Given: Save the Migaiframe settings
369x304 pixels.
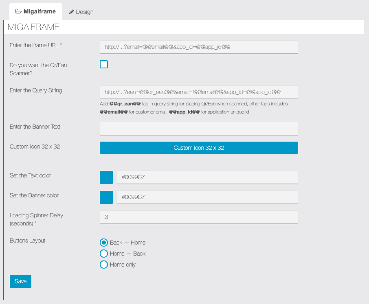Looking at the screenshot, I should point(20,281).
